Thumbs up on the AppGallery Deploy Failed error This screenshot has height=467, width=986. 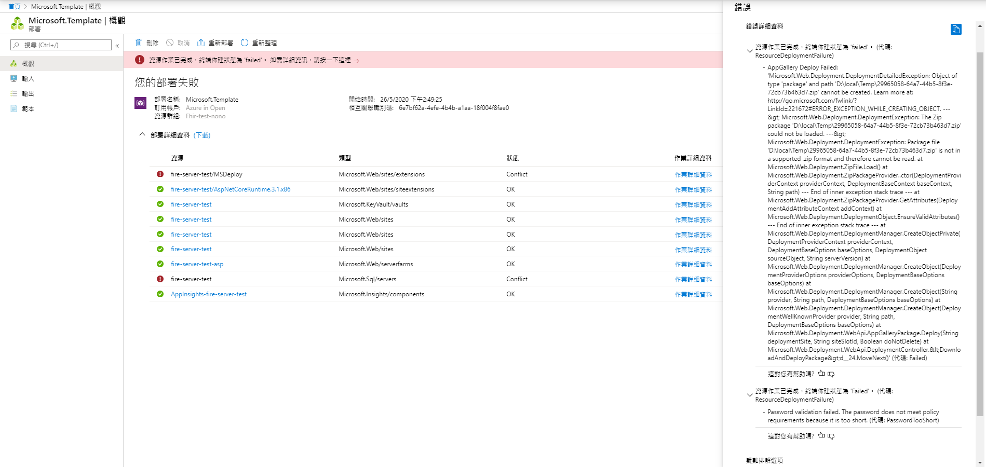click(821, 374)
